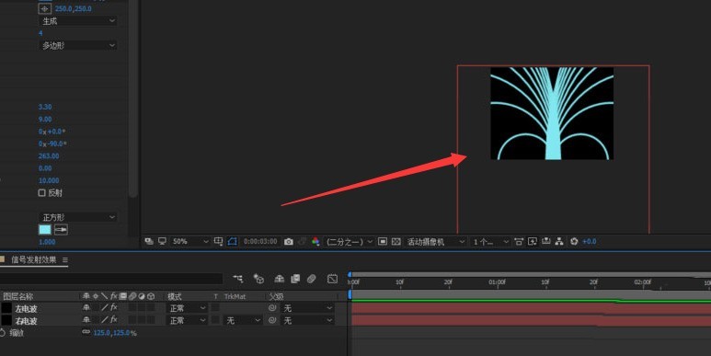Open the 信号发射效果 panel menu icon
The height and width of the screenshot is (356, 711).
coord(64,259)
